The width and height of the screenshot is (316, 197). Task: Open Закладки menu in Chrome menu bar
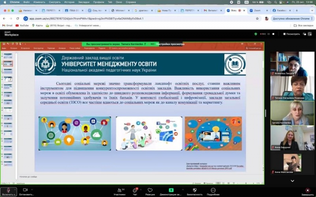(x=83, y=2)
